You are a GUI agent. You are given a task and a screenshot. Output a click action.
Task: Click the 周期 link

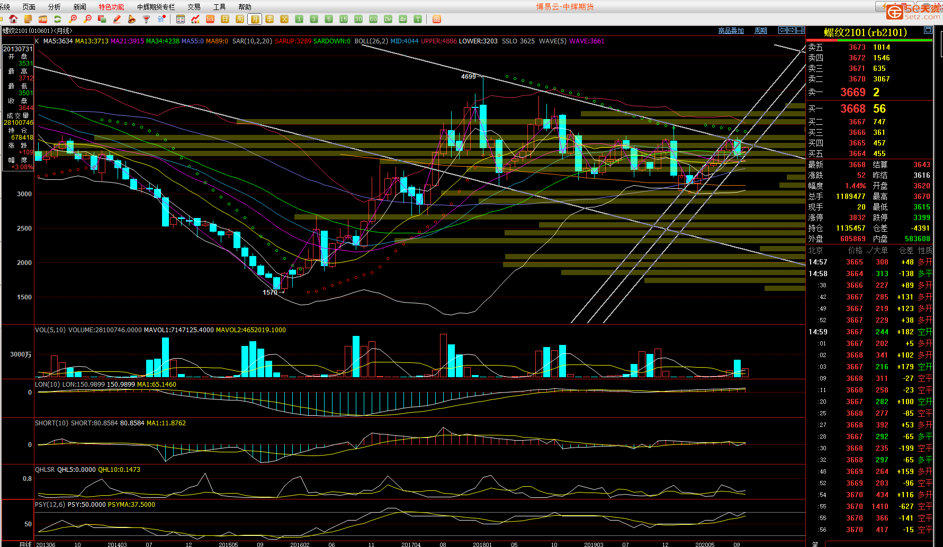tap(761, 31)
